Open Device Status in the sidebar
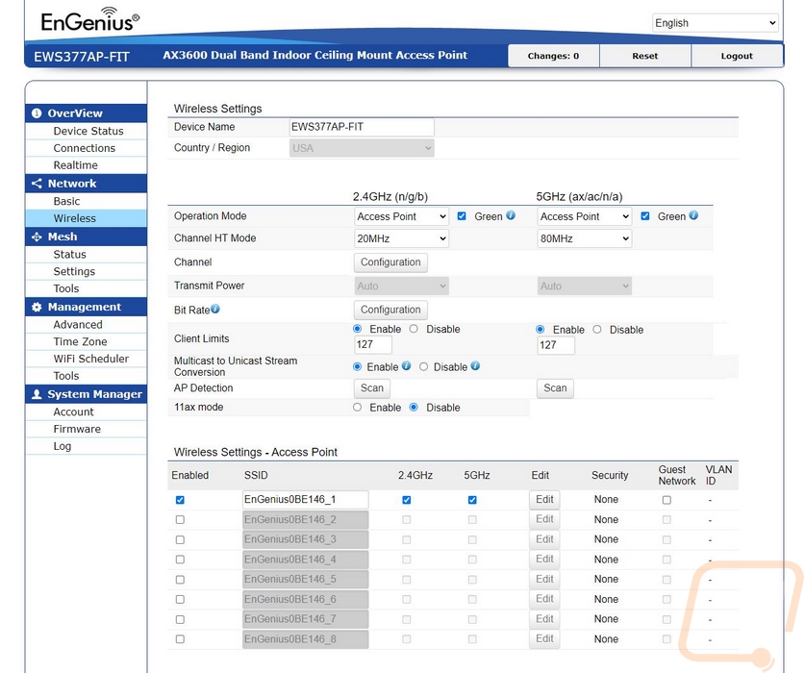This screenshot has height=673, width=805. pyautogui.click(x=88, y=131)
